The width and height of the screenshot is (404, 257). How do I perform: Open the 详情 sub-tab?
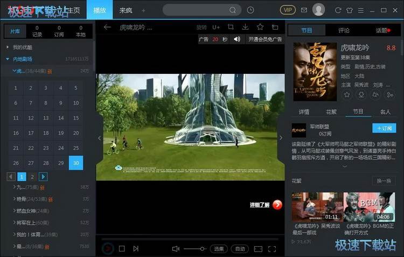(x=304, y=112)
